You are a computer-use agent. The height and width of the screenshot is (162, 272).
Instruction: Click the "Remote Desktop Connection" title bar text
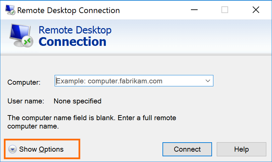click(68, 10)
